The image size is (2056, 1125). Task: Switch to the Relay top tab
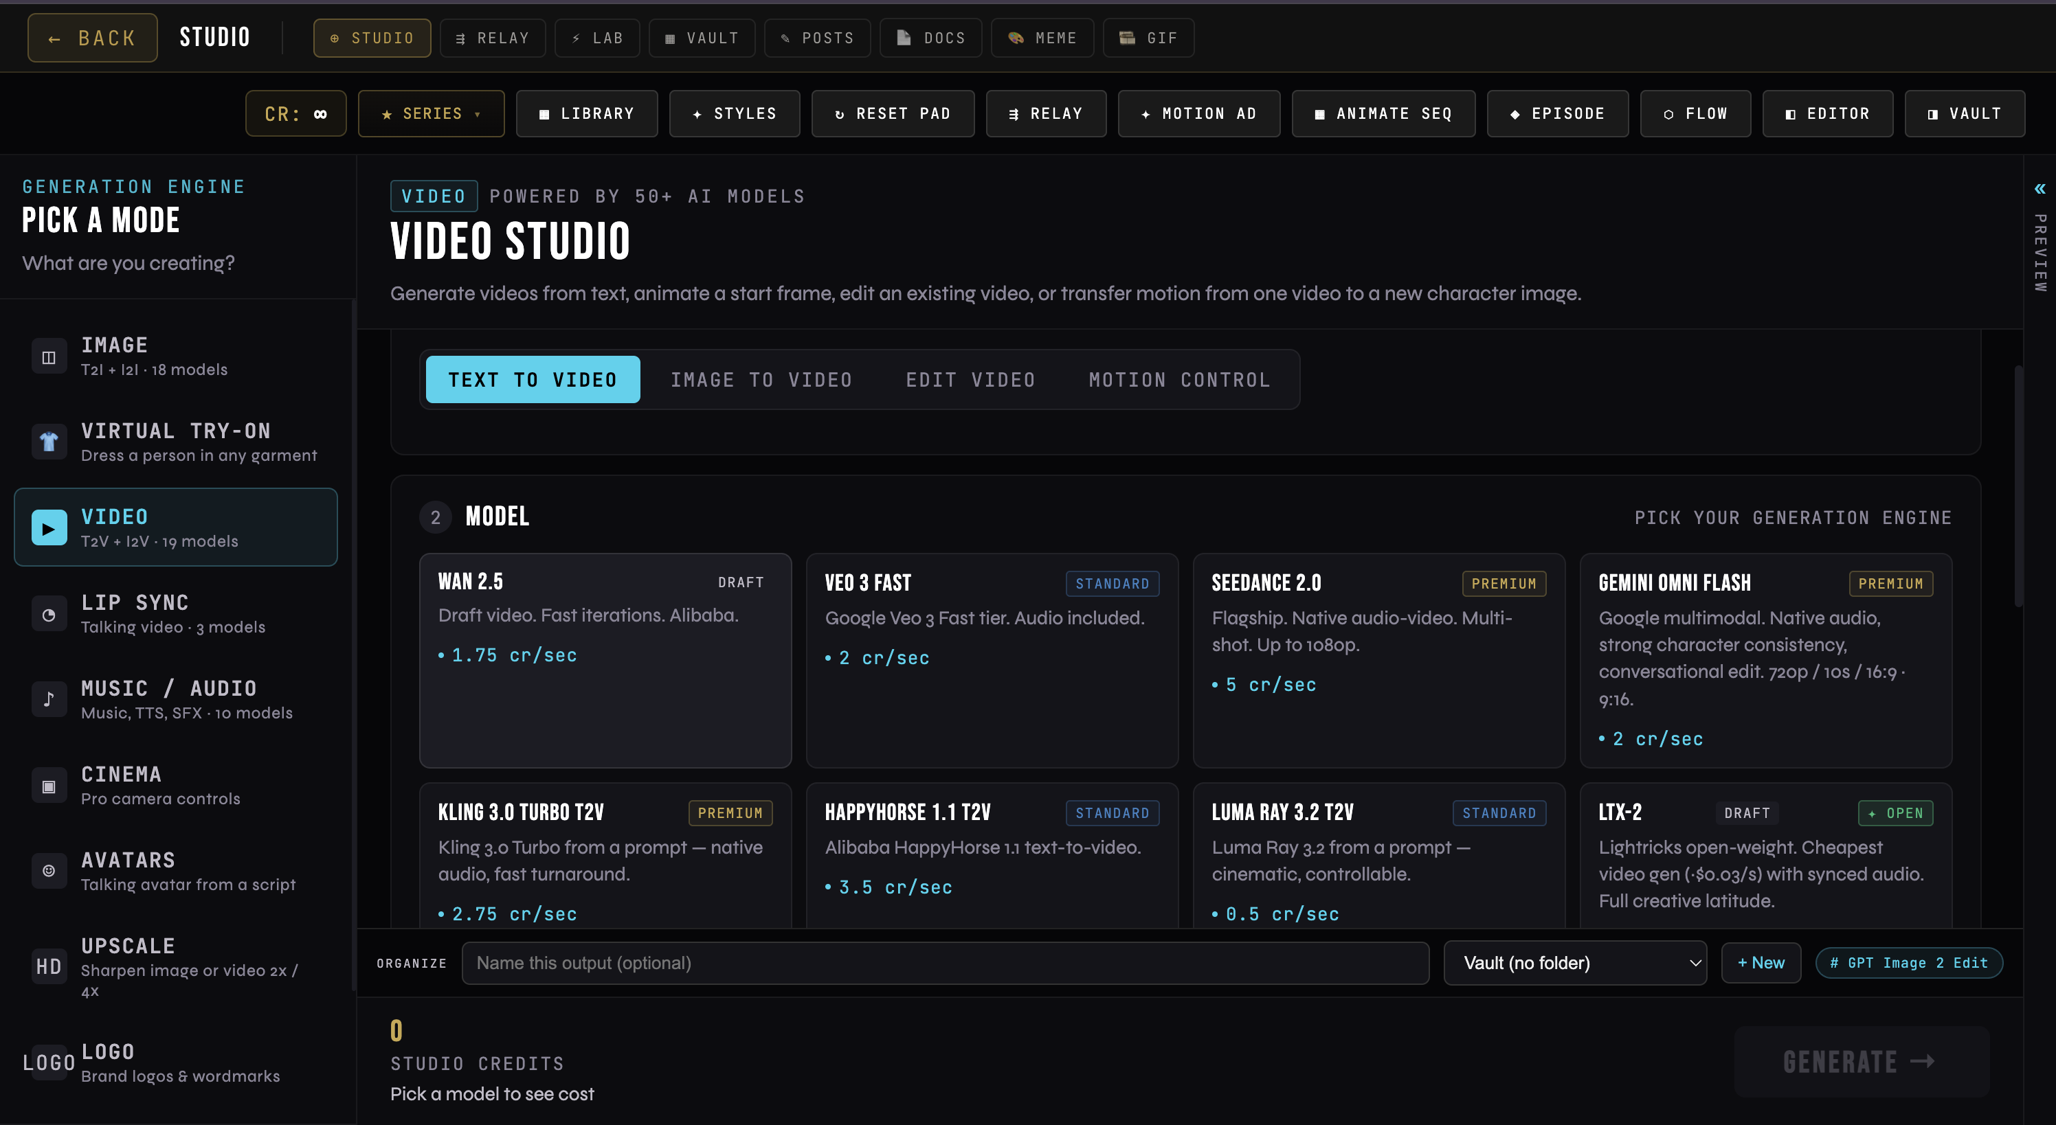pyautogui.click(x=493, y=38)
